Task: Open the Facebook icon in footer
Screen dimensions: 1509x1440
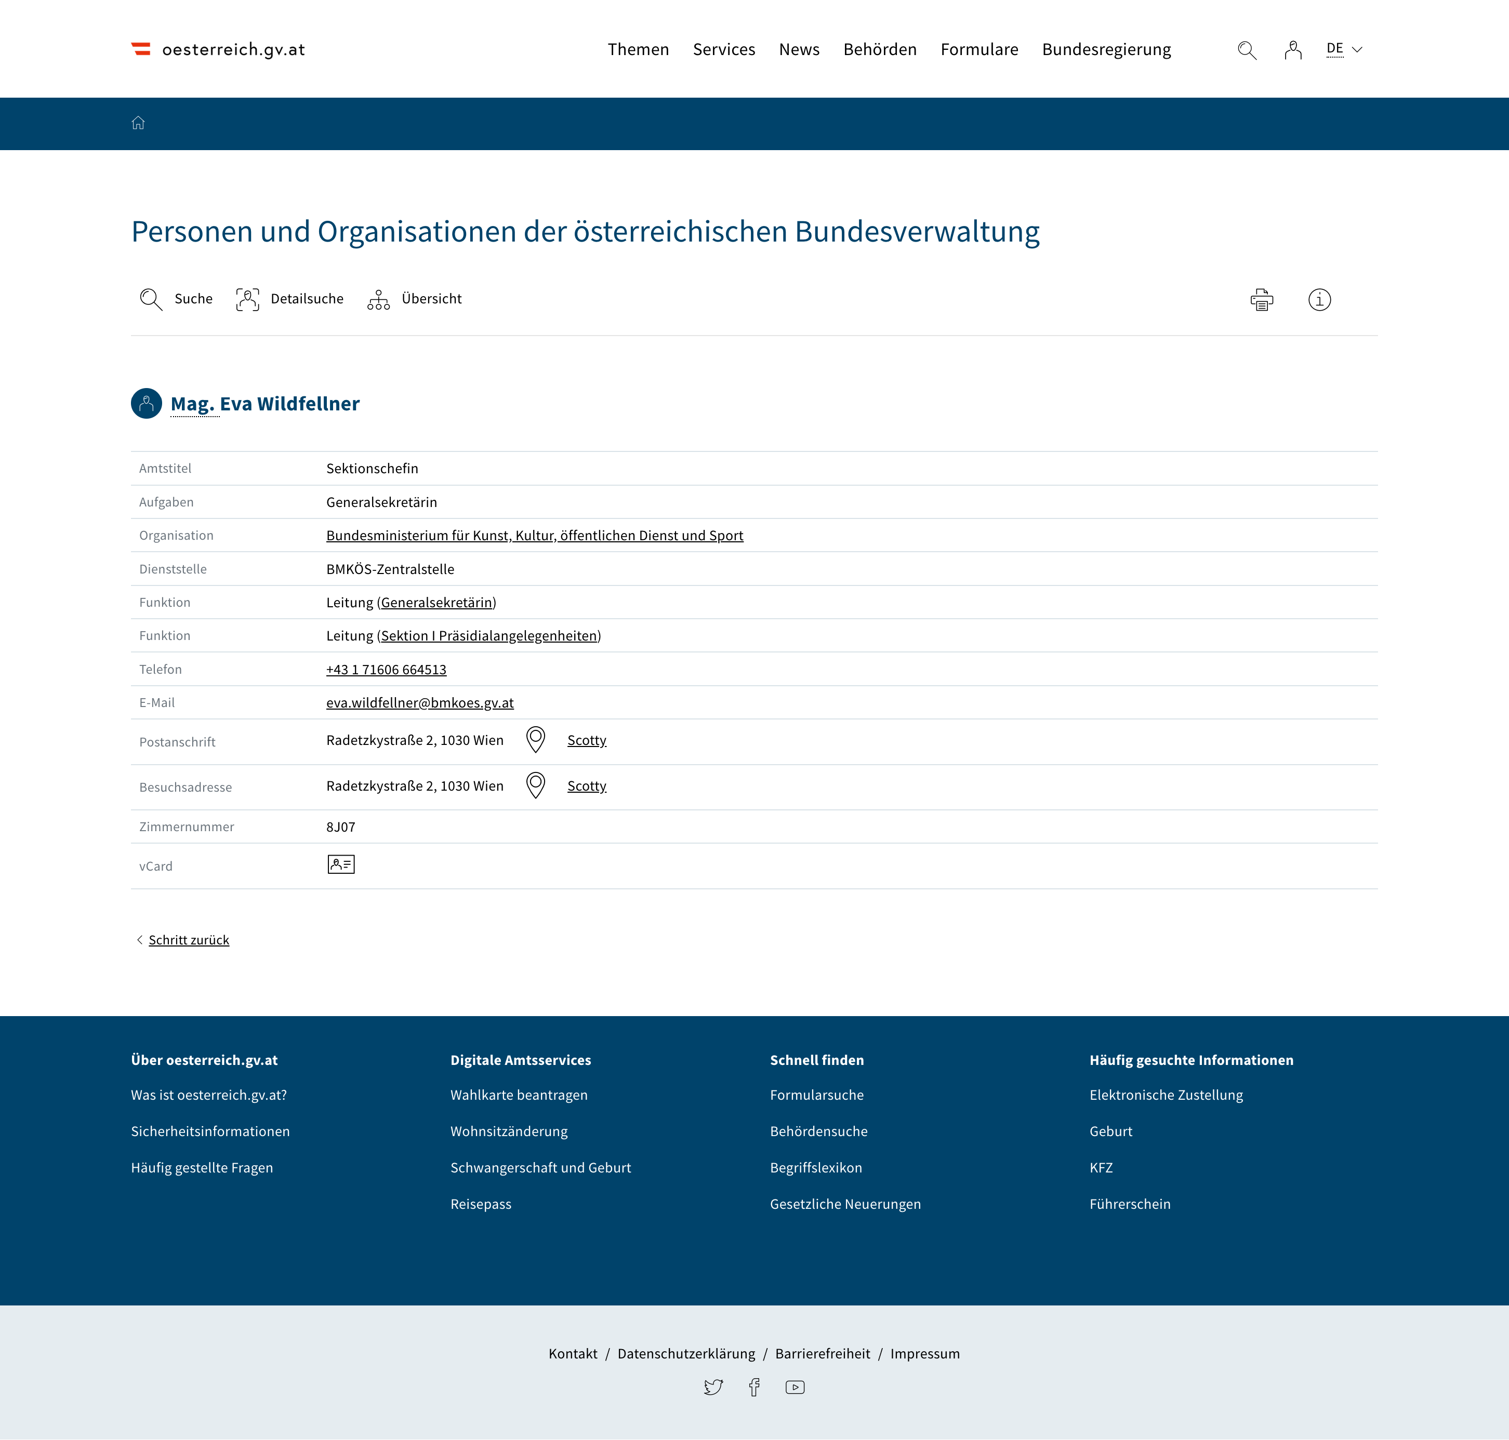Action: point(754,1387)
